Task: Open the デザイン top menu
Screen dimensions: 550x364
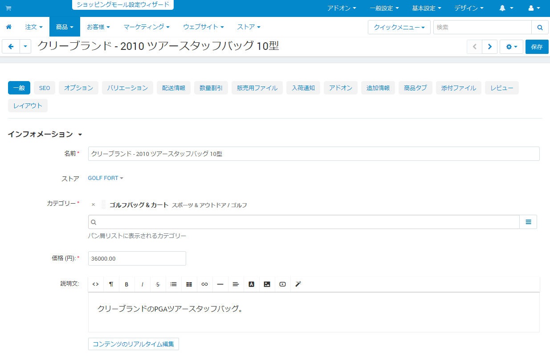Action: point(469,8)
